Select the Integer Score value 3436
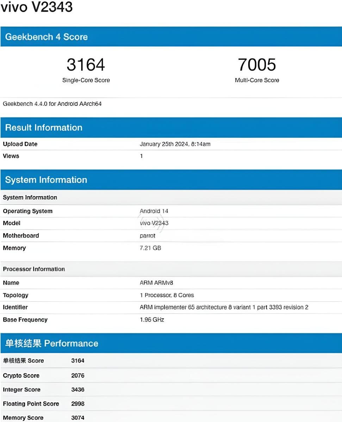The height and width of the screenshot is (422, 342). click(78, 390)
